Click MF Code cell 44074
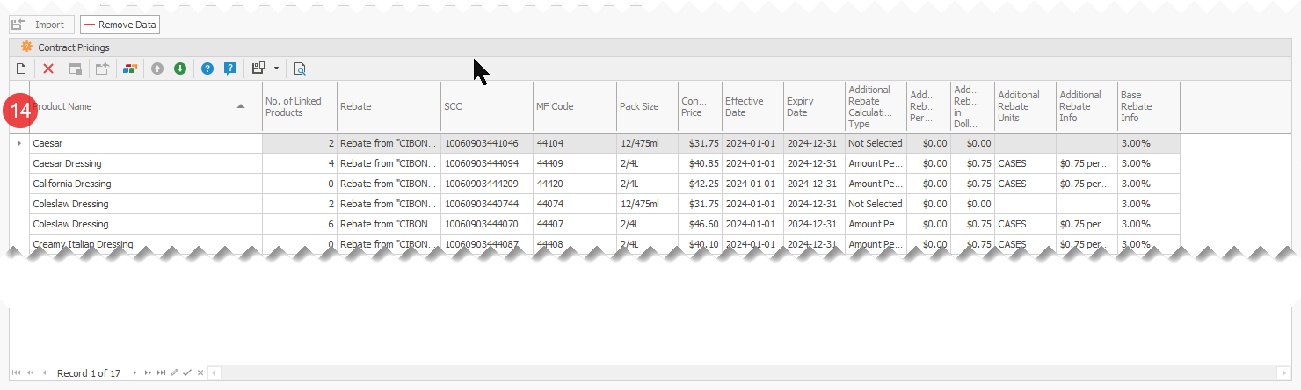Image resolution: width=1301 pixels, height=390 pixels. coord(575,204)
